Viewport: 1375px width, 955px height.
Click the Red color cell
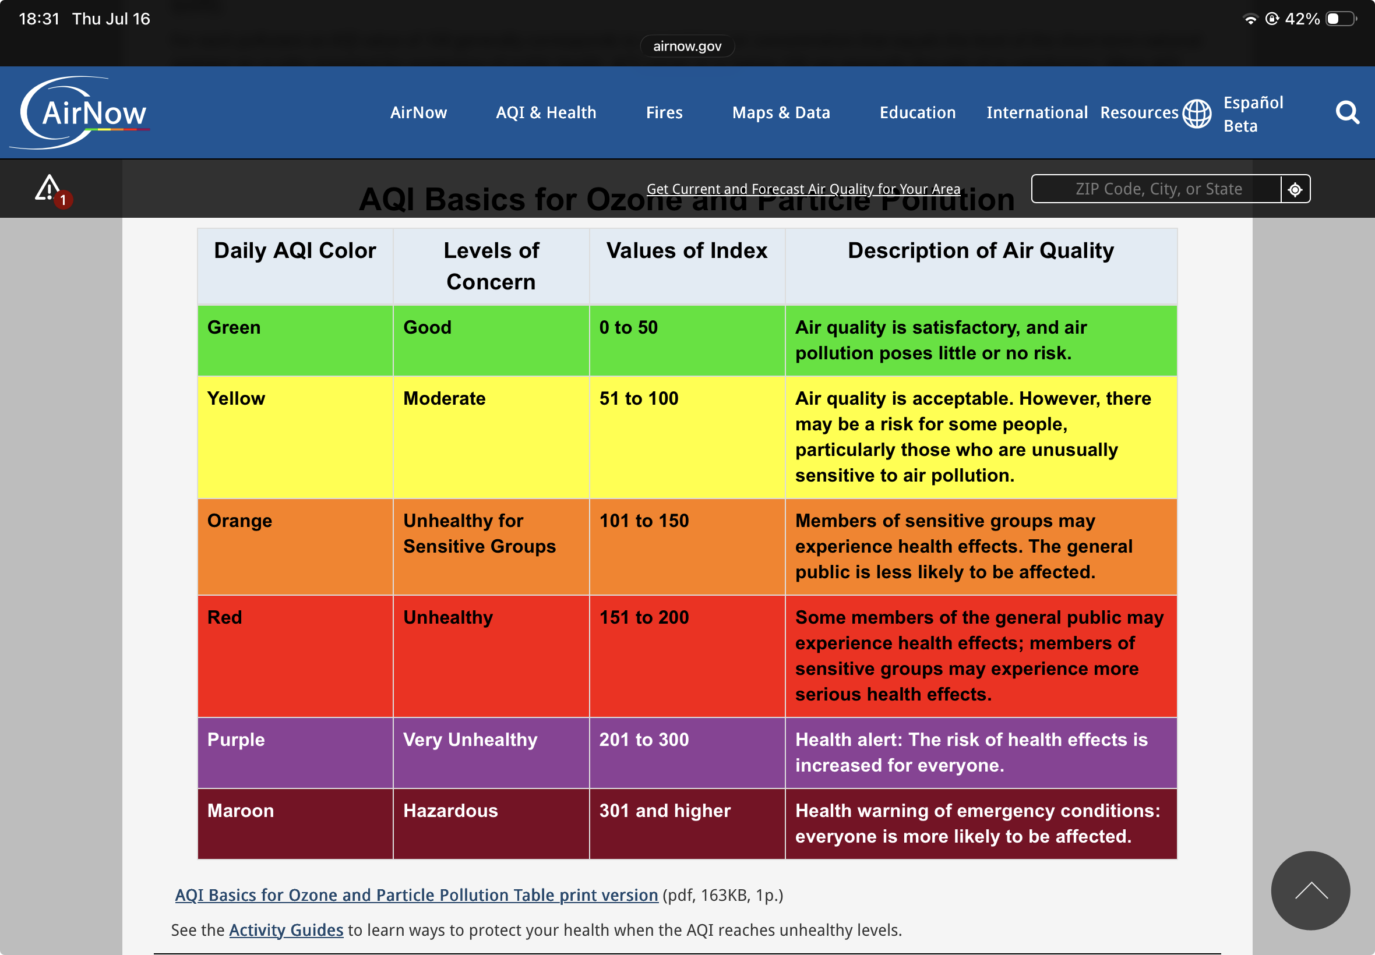pyautogui.click(x=295, y=656)
